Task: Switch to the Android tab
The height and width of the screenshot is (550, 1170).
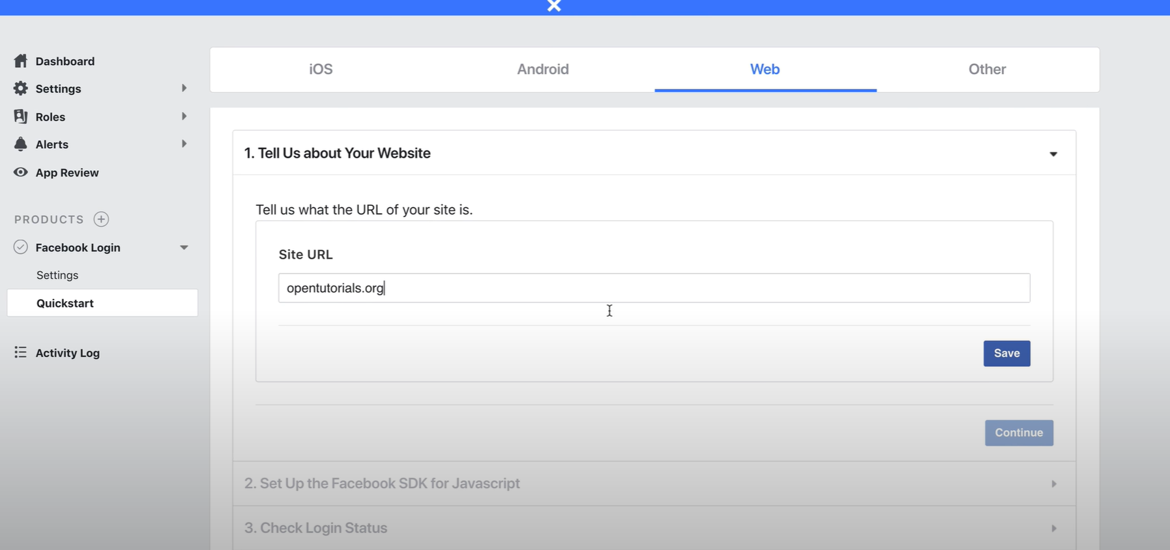Action: pos(543,69)
